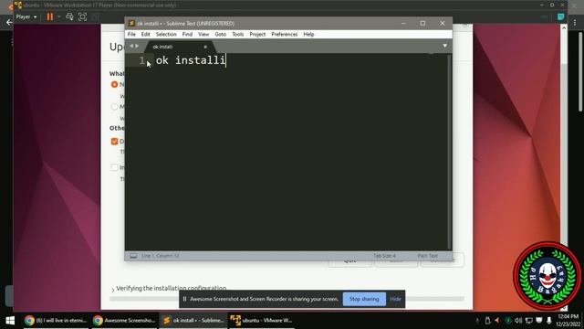Open the Find menu
The height and width of the screenshot is (329, 584).
point(187,35)
